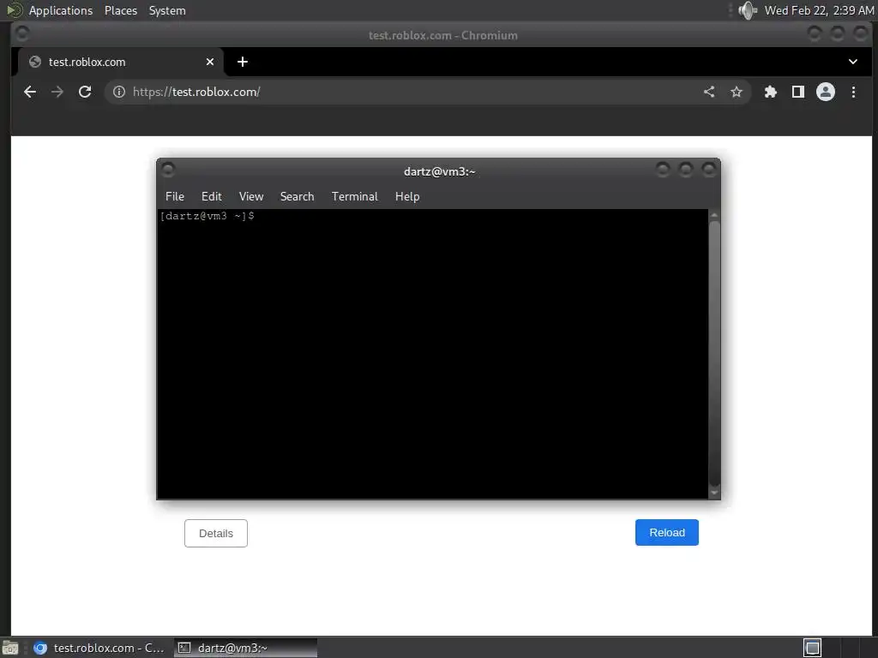Open the terminal window menu button
878x658 pixels.
[168, 169]
